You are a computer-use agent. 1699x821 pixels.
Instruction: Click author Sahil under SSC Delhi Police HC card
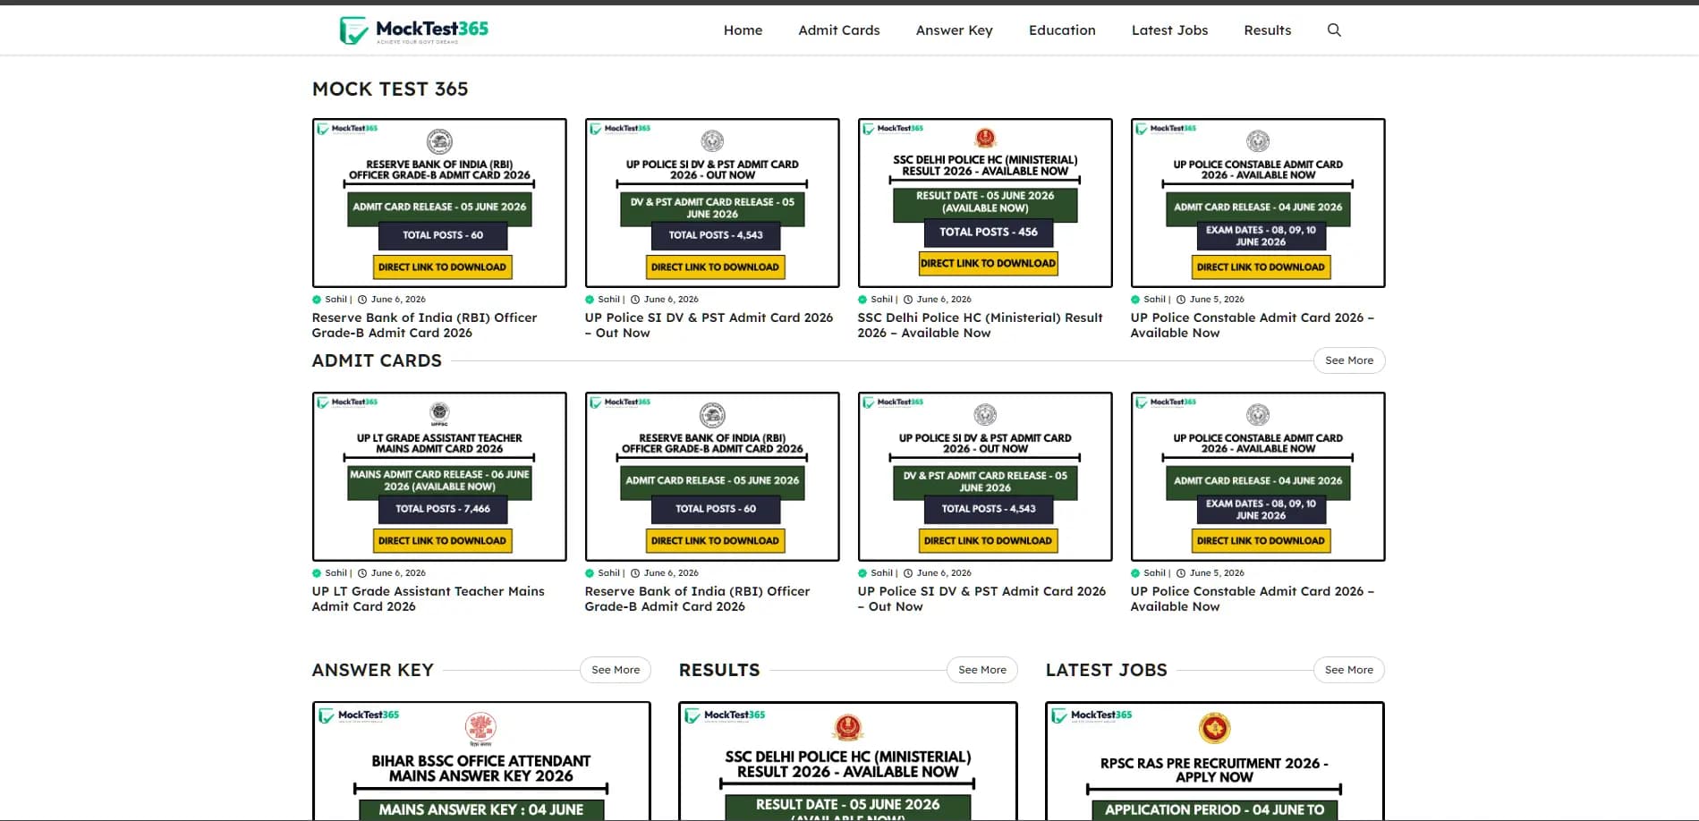click(881, 300)
